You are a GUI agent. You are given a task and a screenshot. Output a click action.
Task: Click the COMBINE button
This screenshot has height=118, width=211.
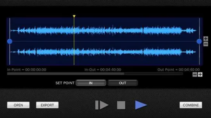(x=191, y=105)
